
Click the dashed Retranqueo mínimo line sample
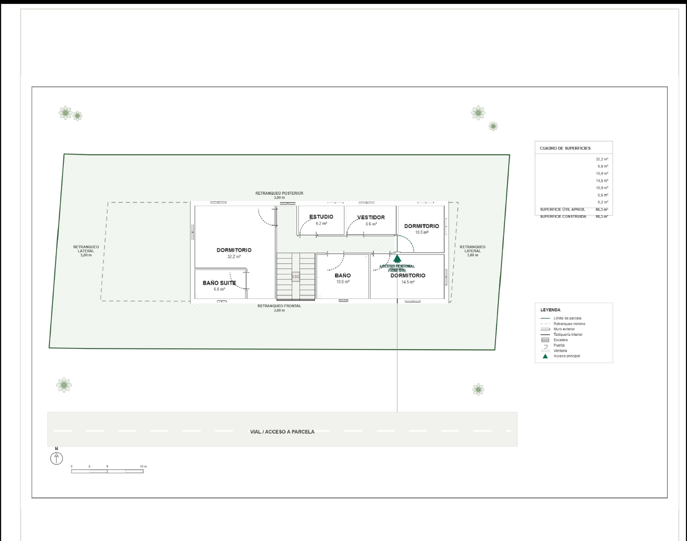[545, 324]
